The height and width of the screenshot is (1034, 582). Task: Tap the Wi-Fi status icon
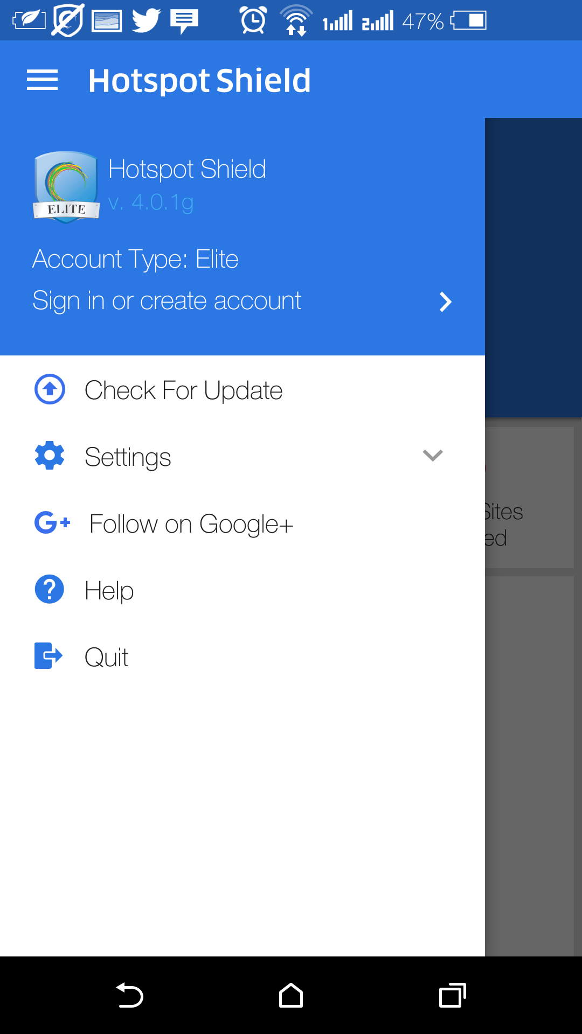296,20
